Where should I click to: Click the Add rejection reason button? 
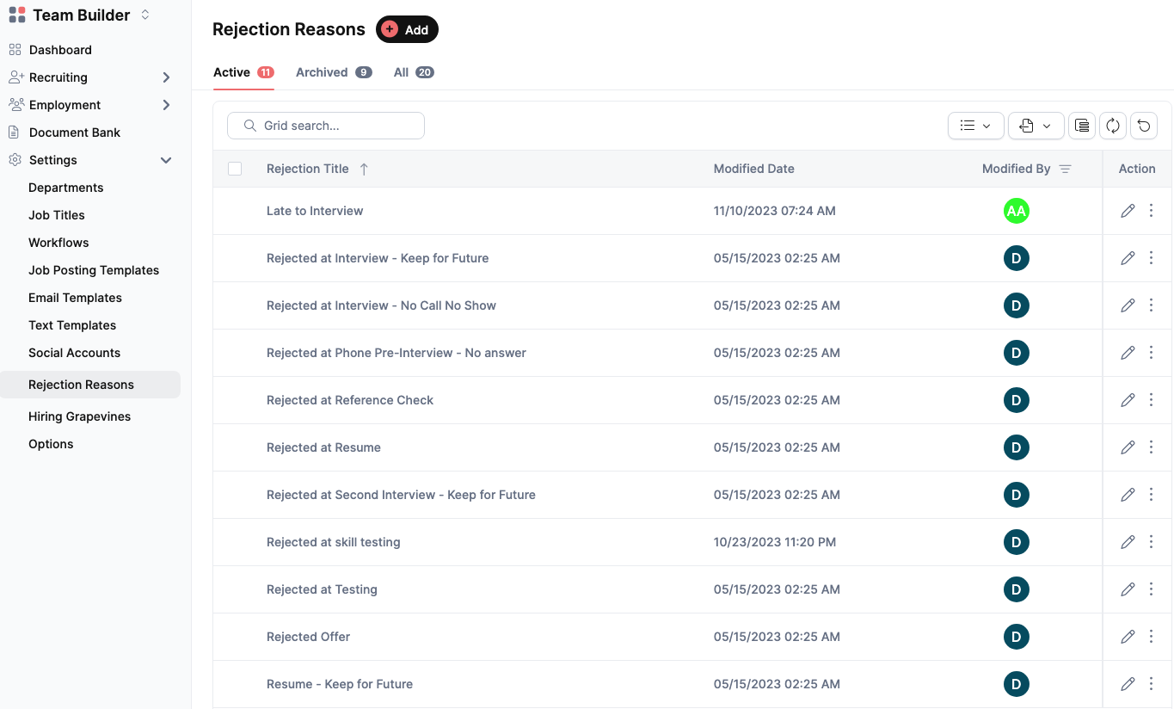click(x=407, y=29)
